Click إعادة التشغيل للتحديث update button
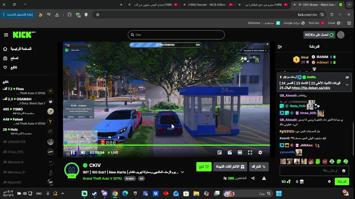The width and height of the screenshot is (355, 199). pos(17,15)
